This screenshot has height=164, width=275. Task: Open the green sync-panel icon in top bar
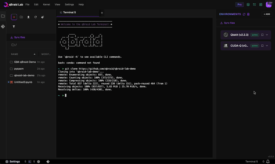(261, 5)
